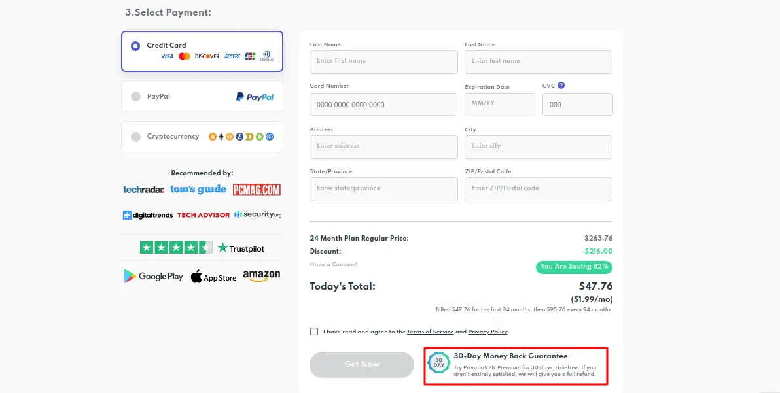Focus the Expiration Date field
The height and width of the screenshot is (393, 780).
click(x=499, y=104)
